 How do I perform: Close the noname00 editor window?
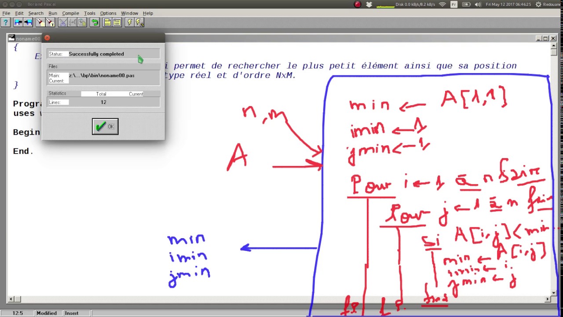coord(553,39)
